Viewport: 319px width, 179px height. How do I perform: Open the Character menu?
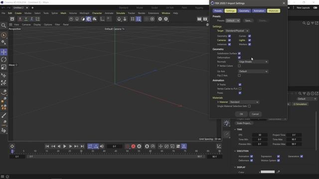coord(97,13)
